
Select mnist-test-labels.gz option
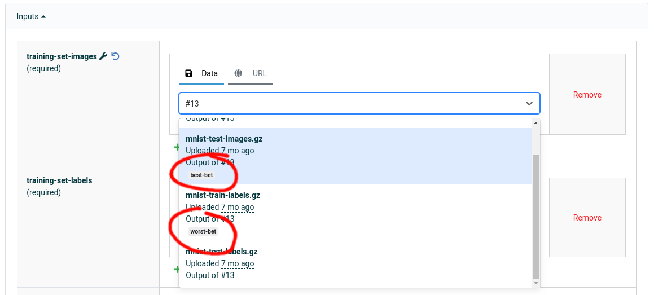point(355,264)
